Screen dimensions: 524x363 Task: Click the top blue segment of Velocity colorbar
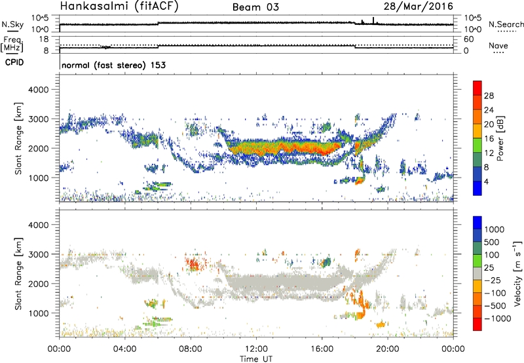tap(477, 223)
